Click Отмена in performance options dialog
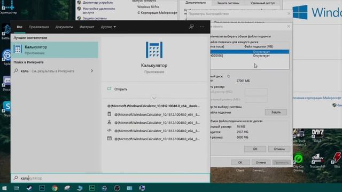This screenshot has height=192, width=342. tap(261, 162)
